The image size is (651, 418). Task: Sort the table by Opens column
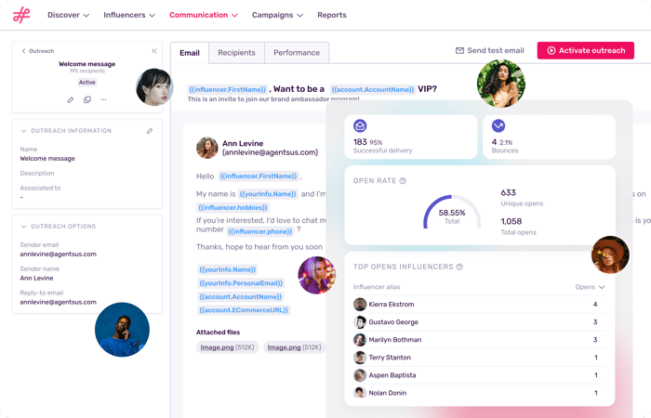pos(590,287)
